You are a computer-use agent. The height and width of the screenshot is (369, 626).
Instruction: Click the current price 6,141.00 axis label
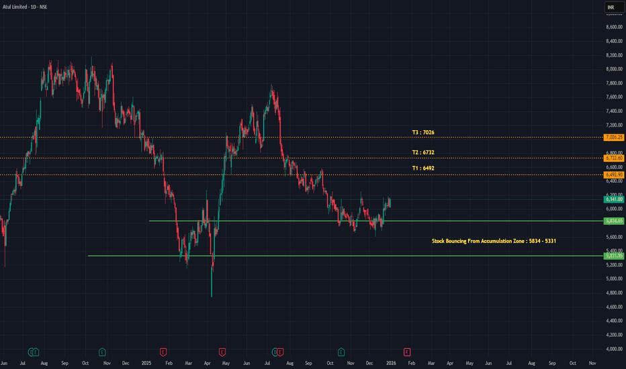pyautogui.click(x=614, y=199)
